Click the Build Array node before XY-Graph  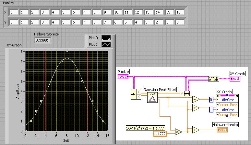click(x=214, y=79)
